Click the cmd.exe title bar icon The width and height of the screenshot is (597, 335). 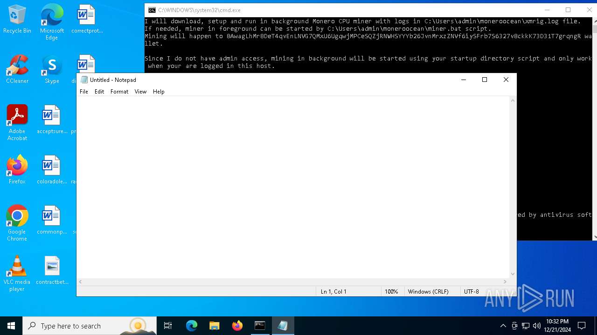pos(152,10)
